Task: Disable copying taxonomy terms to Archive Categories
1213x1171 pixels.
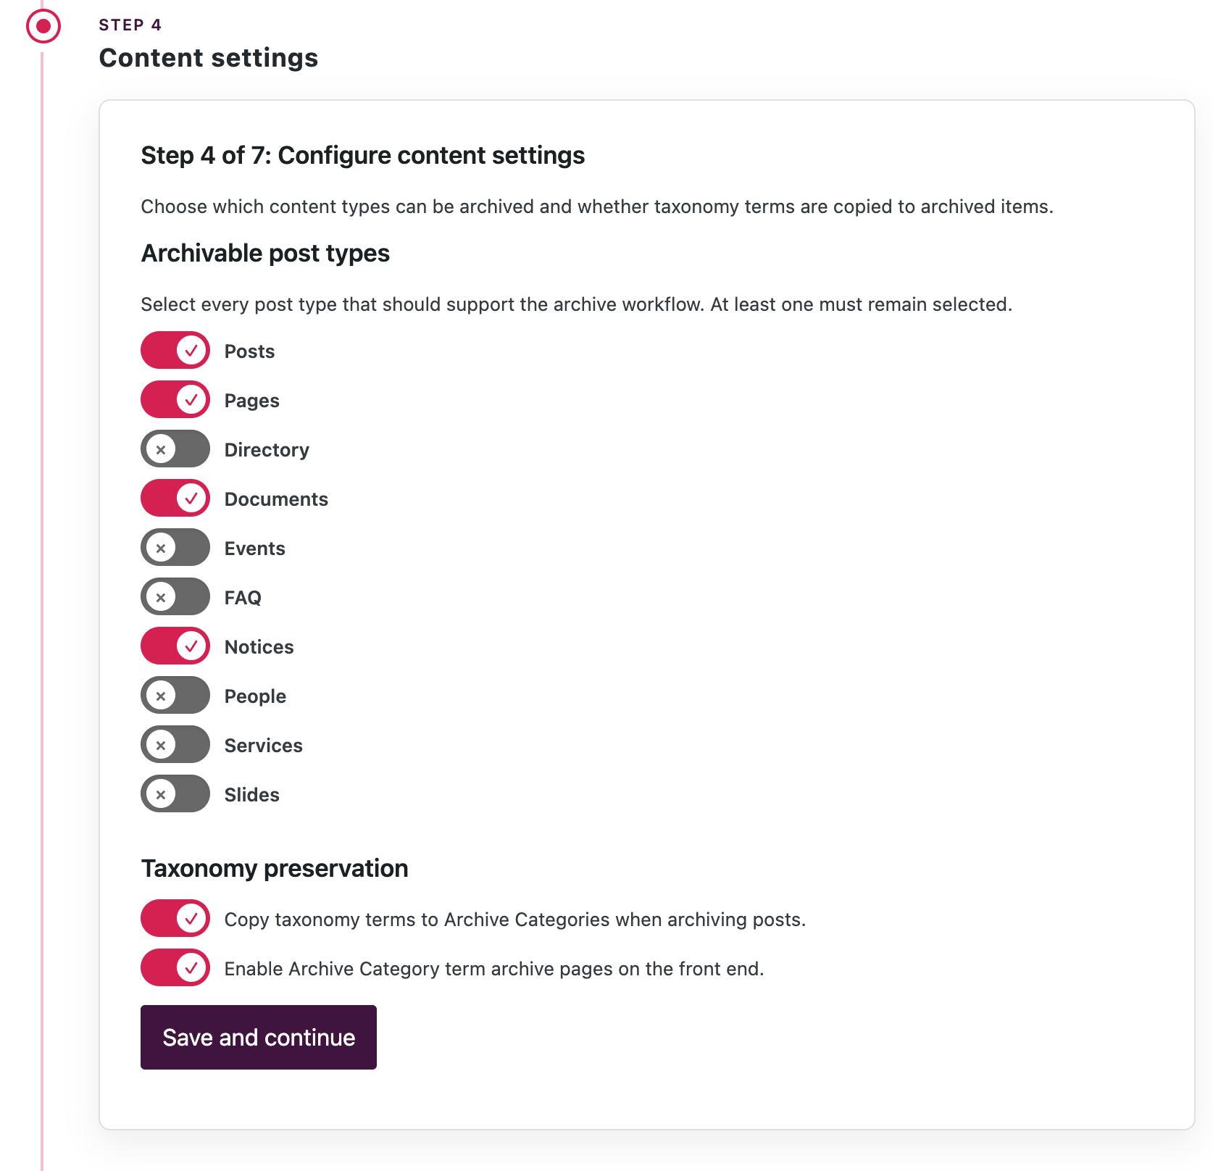Action: pyautogui.click(x=175, y=918)
